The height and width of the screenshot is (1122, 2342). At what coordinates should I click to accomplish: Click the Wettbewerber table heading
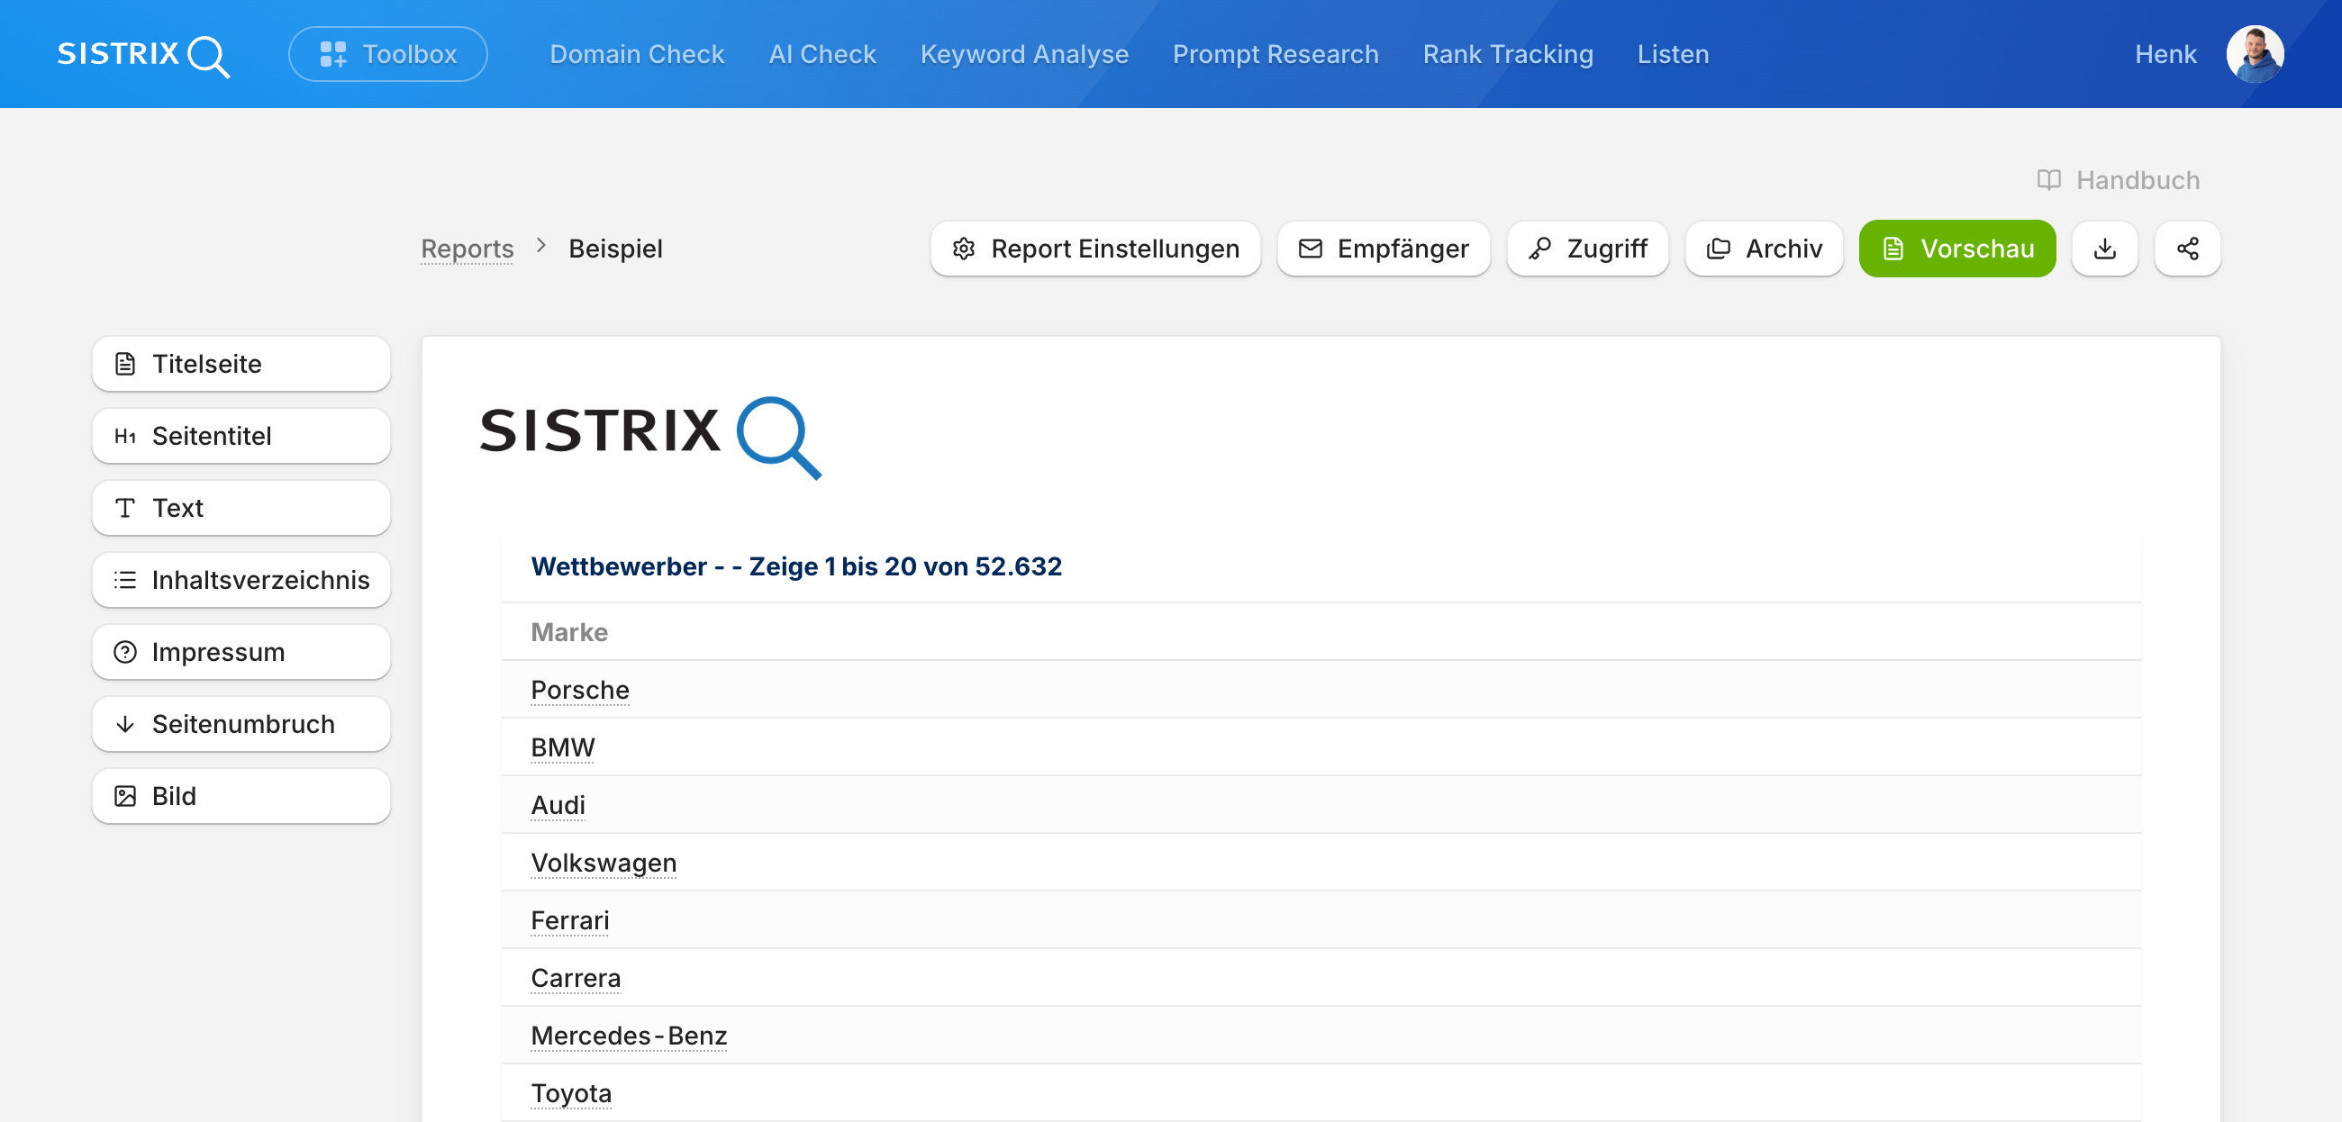coord(795,566)
